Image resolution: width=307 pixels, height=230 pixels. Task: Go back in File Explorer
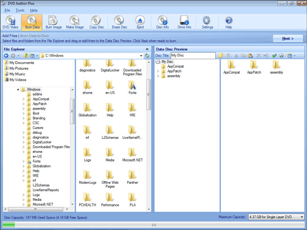pos(6,56)
